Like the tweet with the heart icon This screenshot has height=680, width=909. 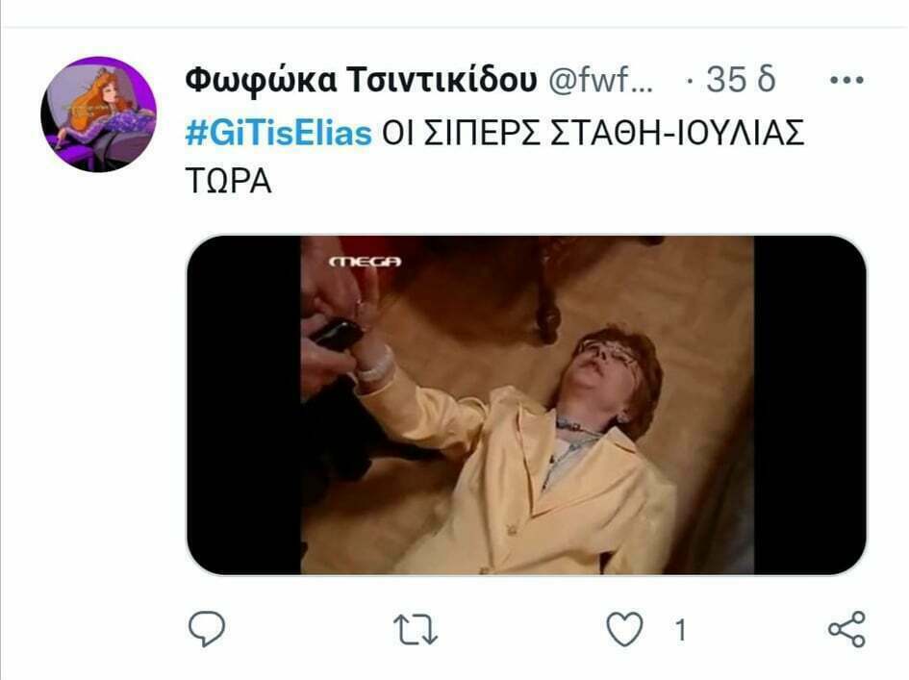(624, 629)
